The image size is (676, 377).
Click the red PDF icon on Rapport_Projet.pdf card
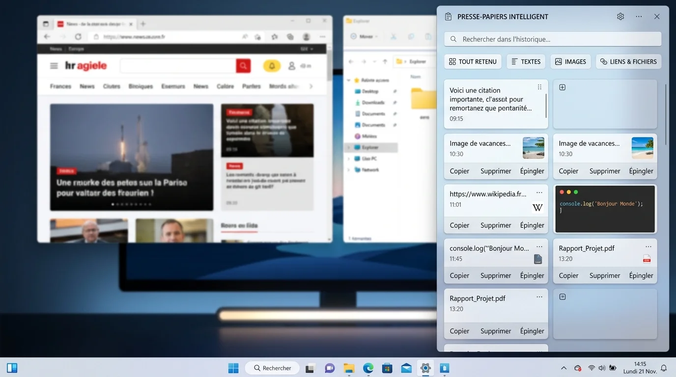pos(647,259)
